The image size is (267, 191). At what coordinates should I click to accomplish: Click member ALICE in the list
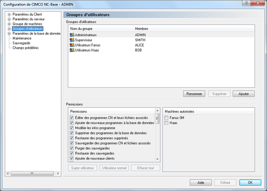click(x=139, y=45)
